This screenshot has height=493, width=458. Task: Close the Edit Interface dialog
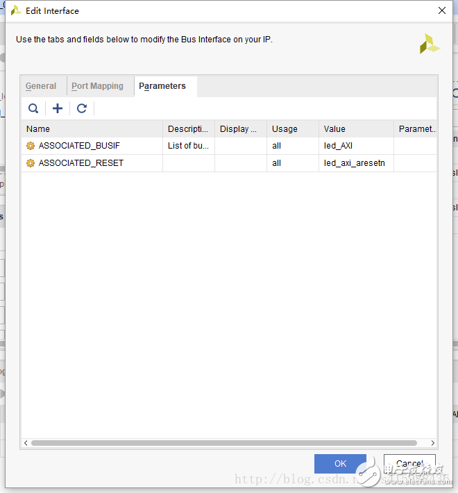442,10
